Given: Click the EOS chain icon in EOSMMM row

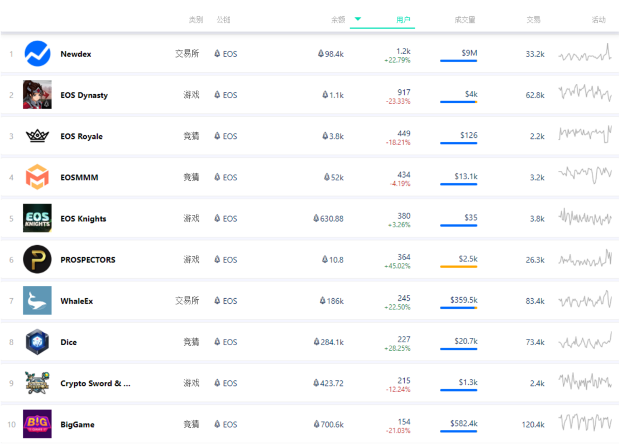Looking at the screenshot, I should 217,177.
